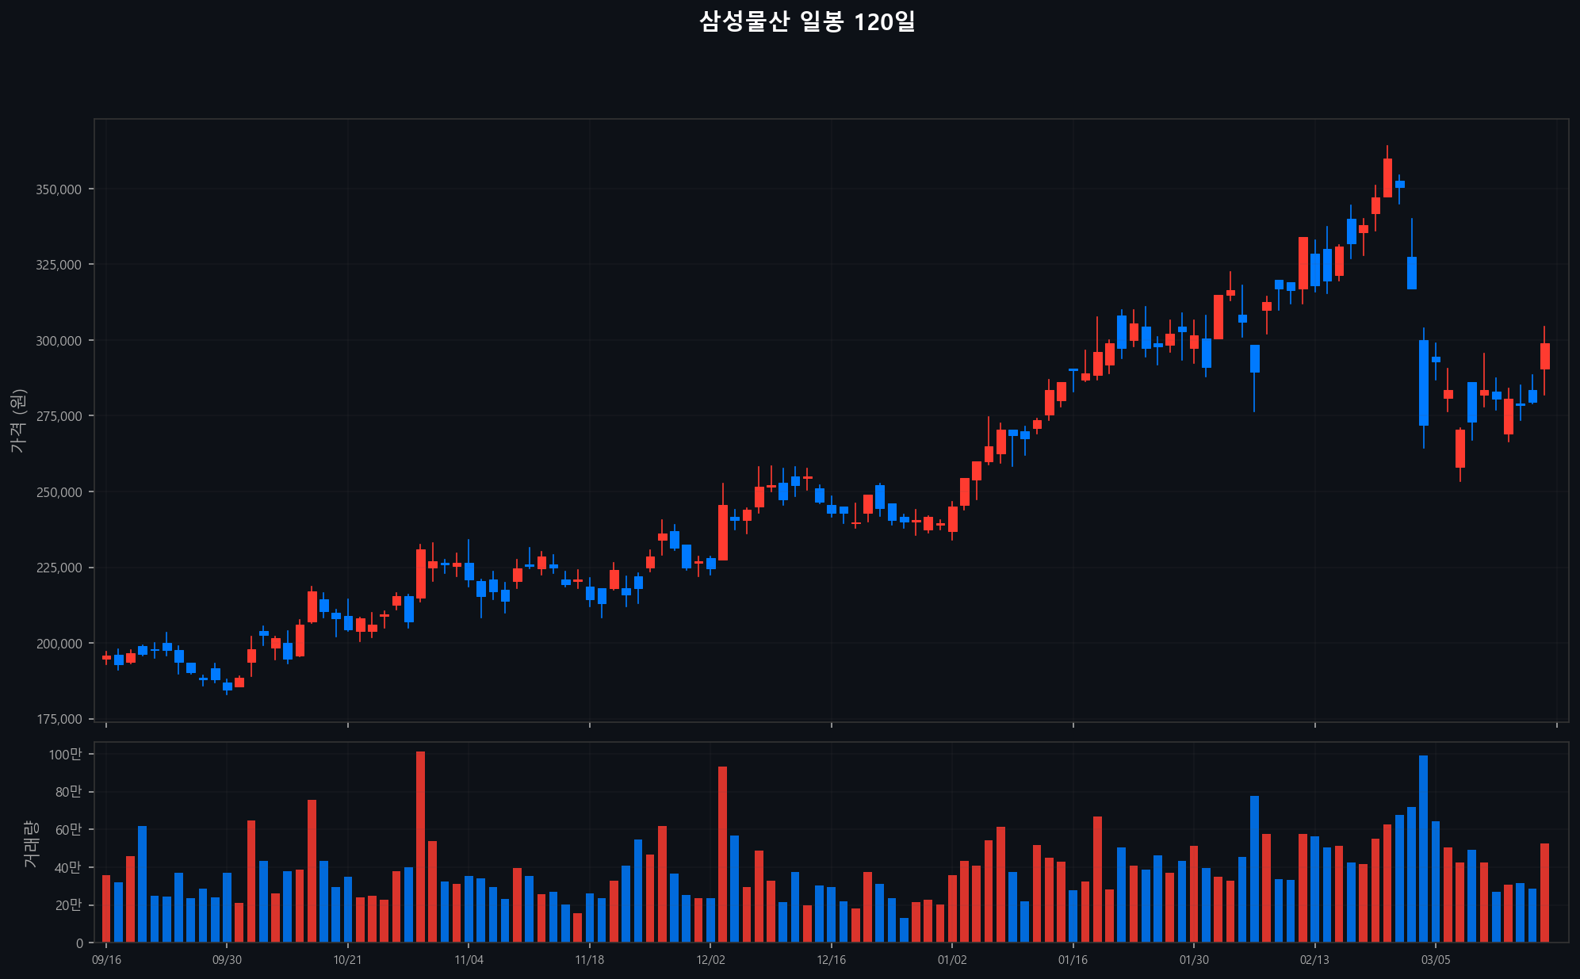Screen dimensions: 1580x979
Task: Click the tall red volume bar at 12/02
Action: pyautogui.click(x=722, y=854)
